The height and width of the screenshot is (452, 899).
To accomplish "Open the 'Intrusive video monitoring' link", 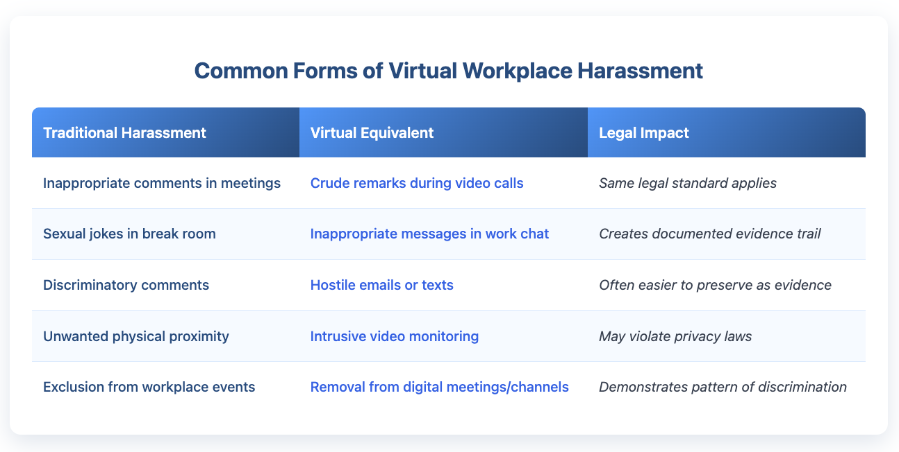I will point(394,336).
